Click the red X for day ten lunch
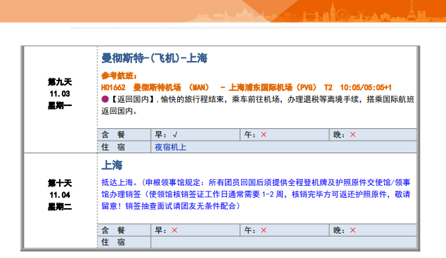The height and width of the screenshot is (258, 446). 264,230
